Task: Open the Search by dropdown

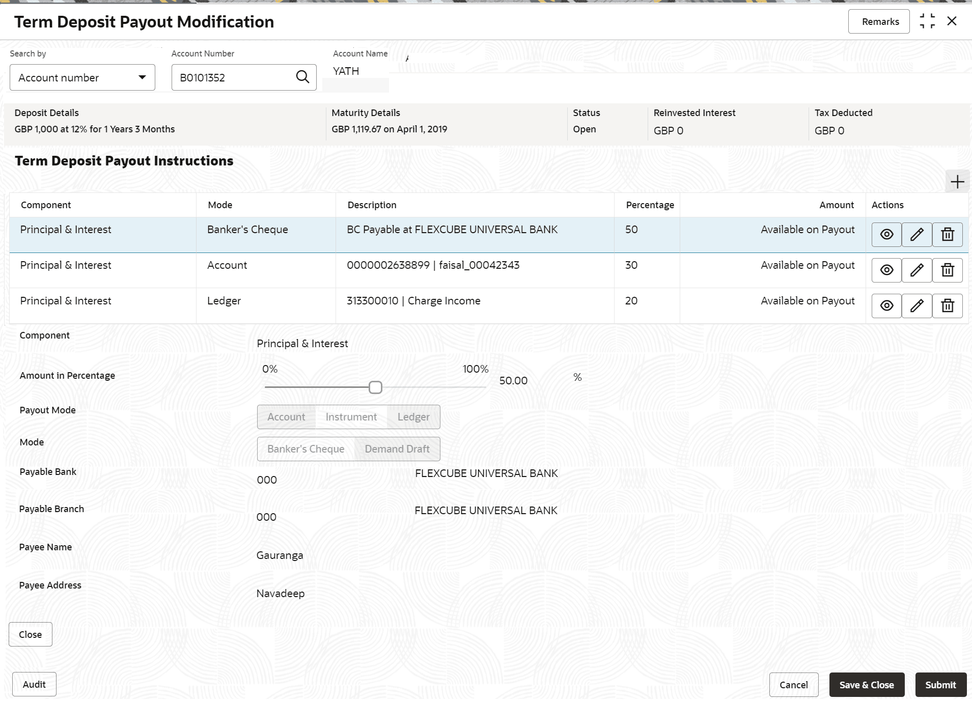Action: point(82,77)
